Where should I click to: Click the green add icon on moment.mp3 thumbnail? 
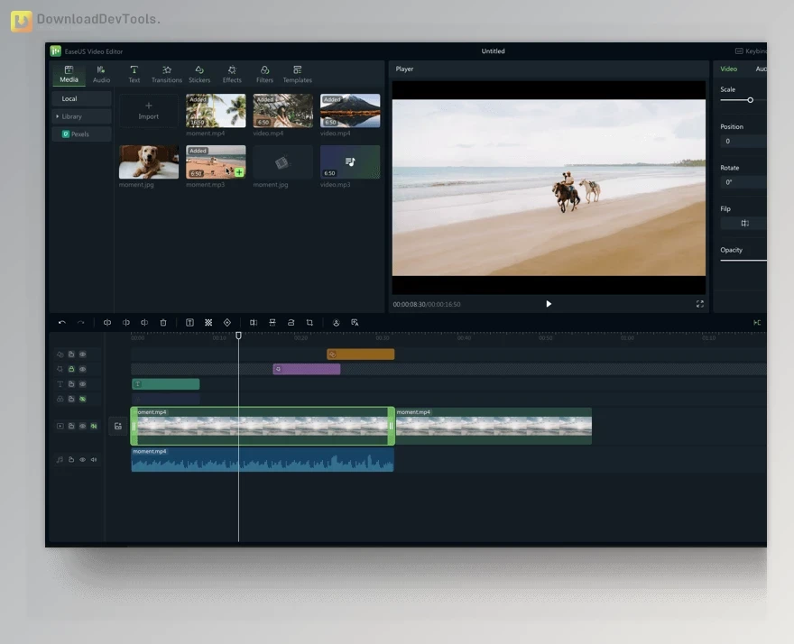coord(239,172)
